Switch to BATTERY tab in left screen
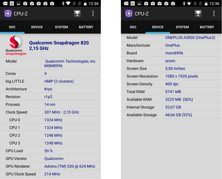 coord(86,27)
